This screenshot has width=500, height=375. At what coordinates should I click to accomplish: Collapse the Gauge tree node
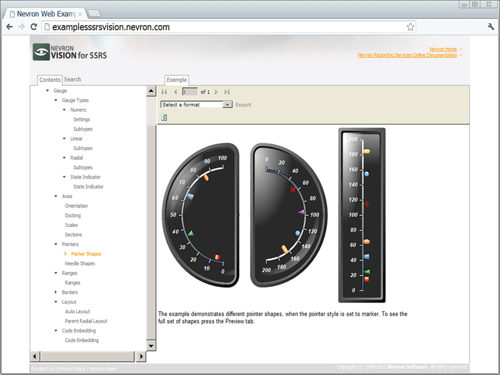coord(47,91)
